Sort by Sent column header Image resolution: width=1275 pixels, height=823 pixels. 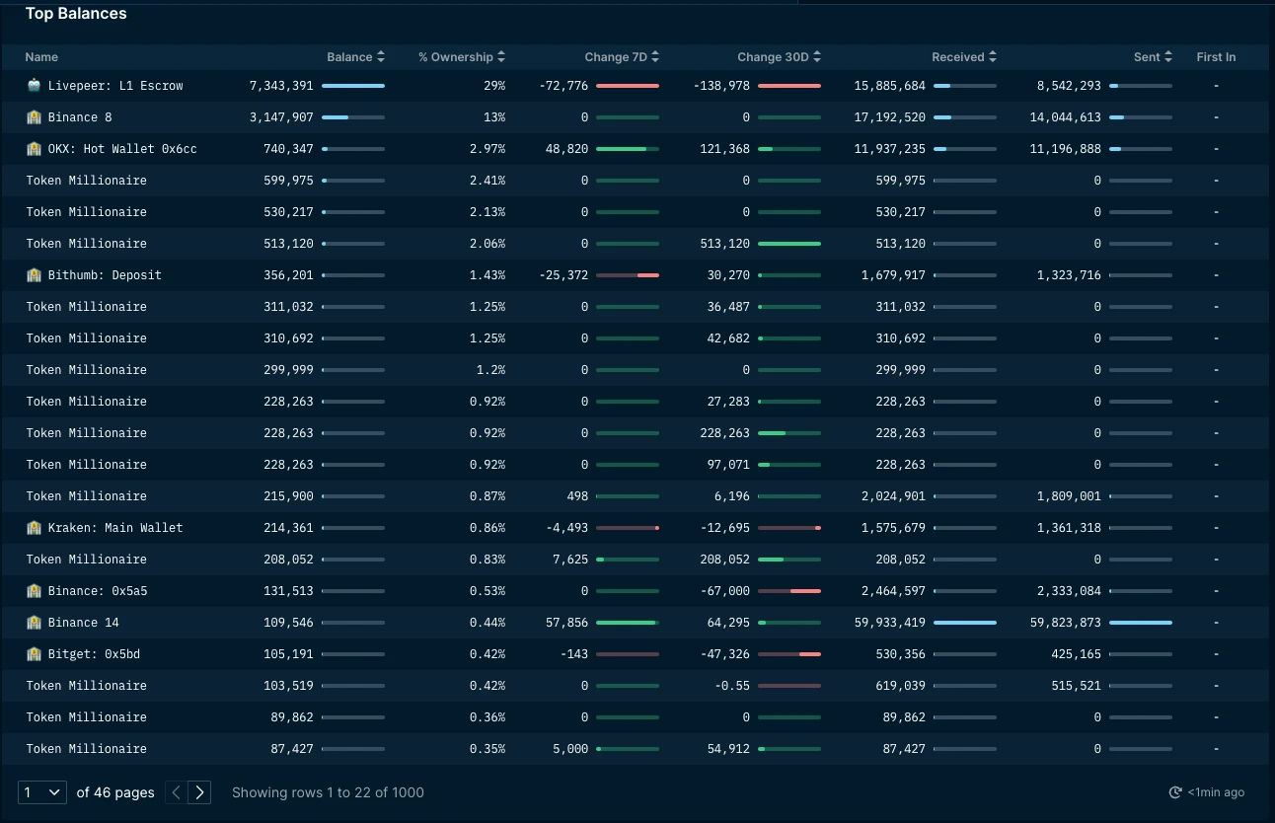click(1152, 57)
